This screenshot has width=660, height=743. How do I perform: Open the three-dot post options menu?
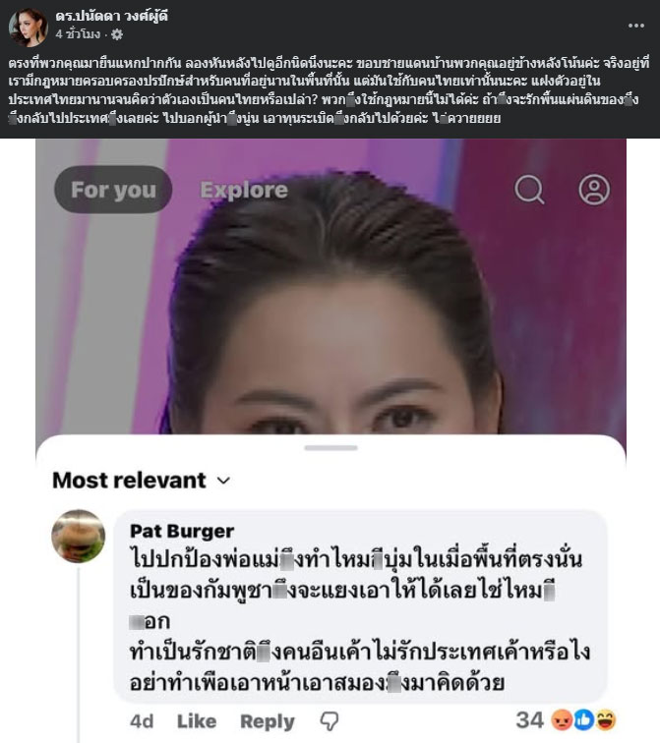tap(635, 26)
